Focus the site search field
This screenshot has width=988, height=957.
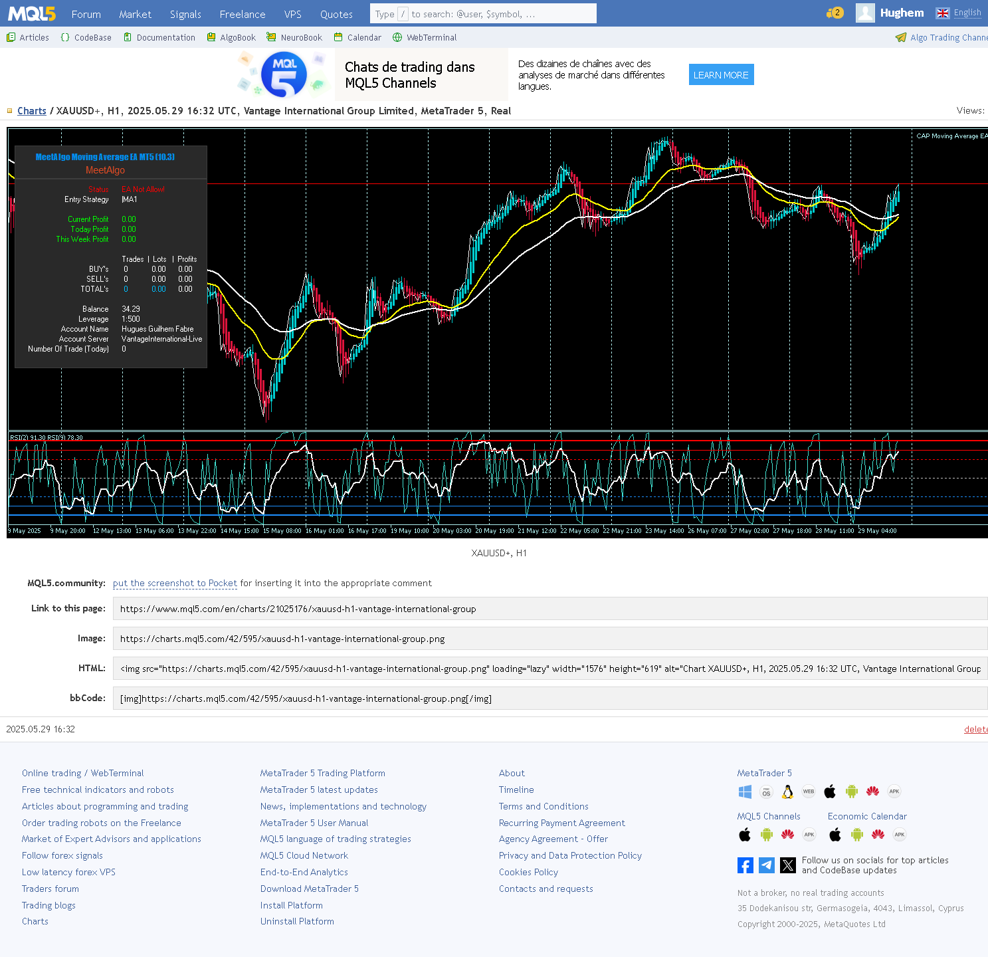(483, 13)
